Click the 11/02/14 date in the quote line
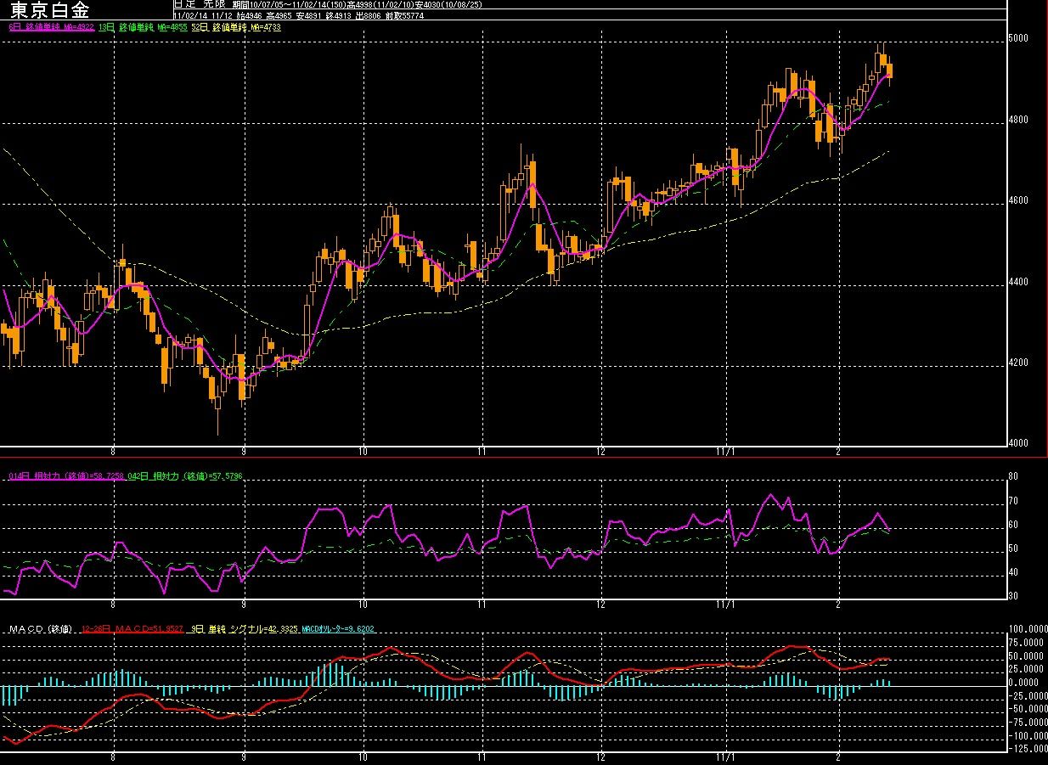Viewport: 1048px width, 765px height. point(190,16)
